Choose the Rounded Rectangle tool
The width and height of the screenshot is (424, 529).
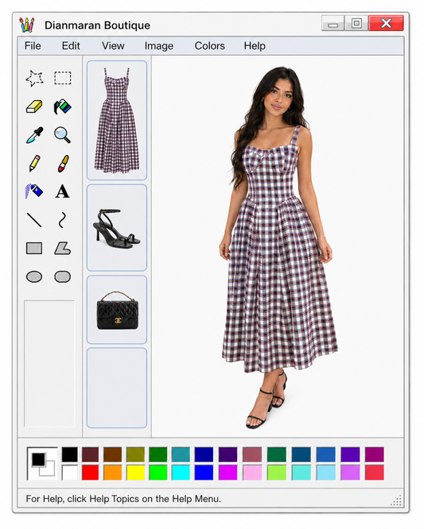[x=63, y=276]
